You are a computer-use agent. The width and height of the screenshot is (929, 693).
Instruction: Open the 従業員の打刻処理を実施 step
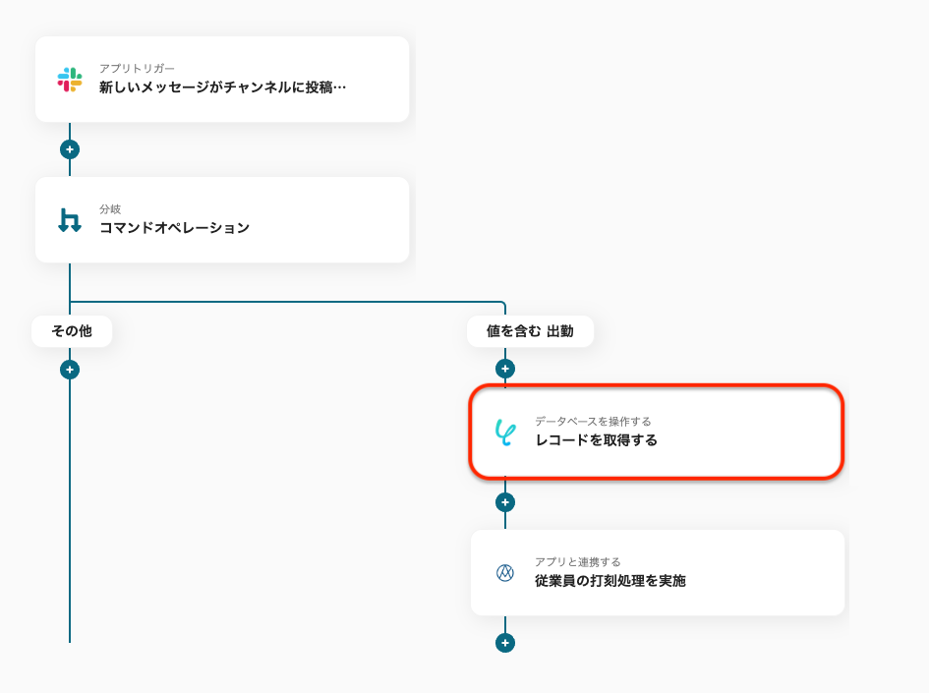pos(658,573)
